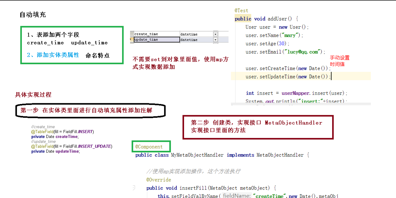The image size is (396, 198).
Task: Click the row marker of update_time row
Action: pos(132,39)
